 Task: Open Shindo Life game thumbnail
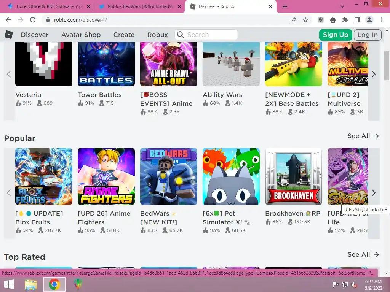348,176
